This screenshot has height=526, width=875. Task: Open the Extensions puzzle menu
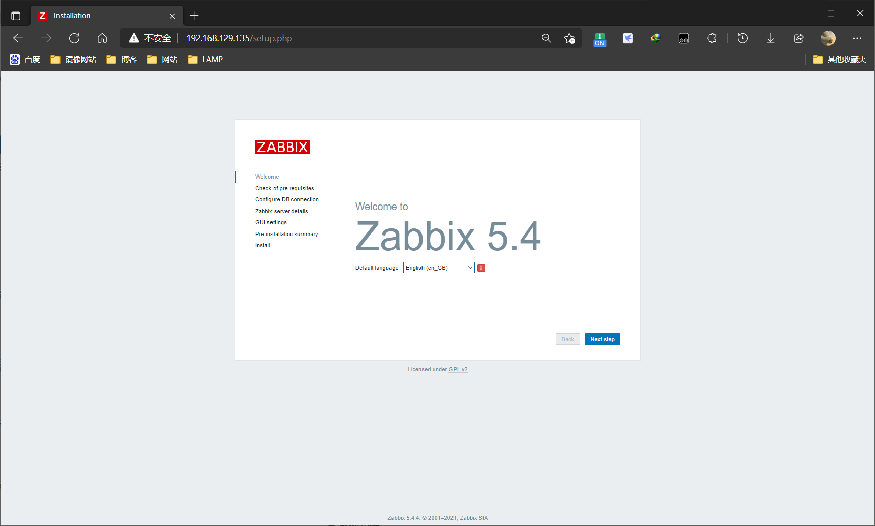(712, 38)
